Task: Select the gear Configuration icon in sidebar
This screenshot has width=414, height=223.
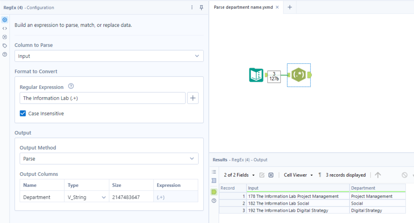Action: coord(4,20)
